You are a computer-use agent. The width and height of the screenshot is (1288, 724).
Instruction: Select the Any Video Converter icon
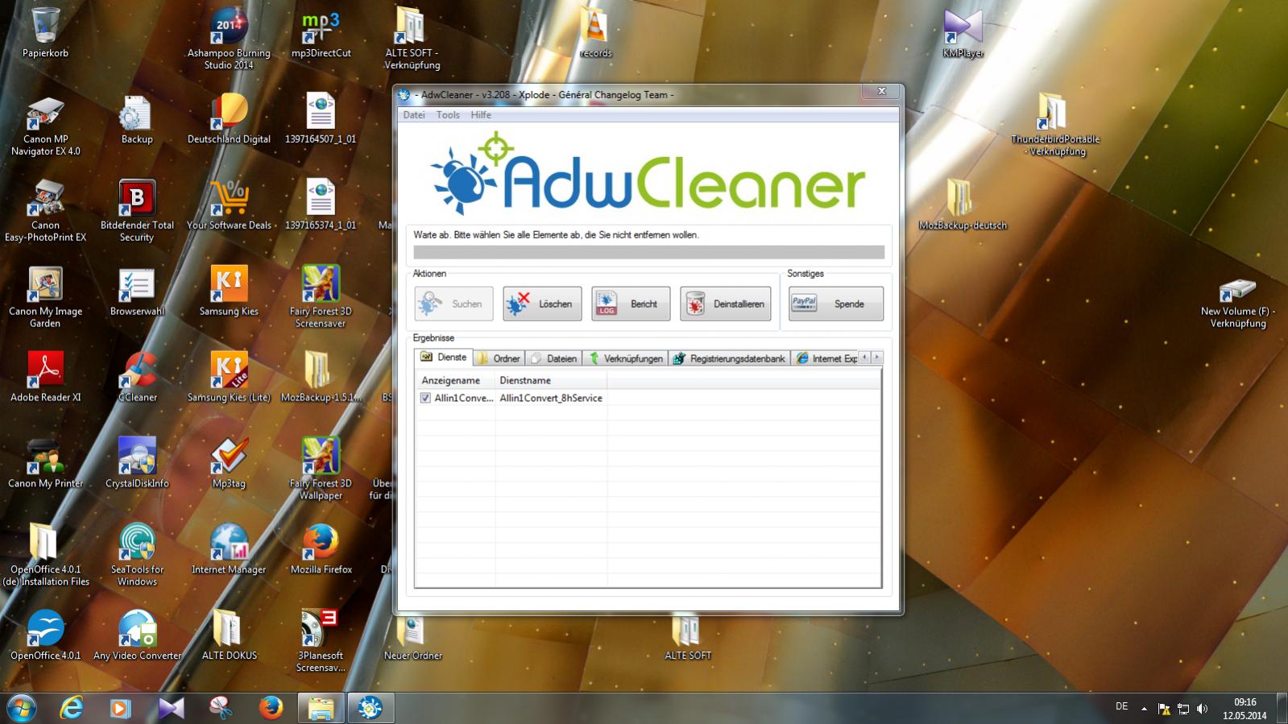(x=137, y=636)
